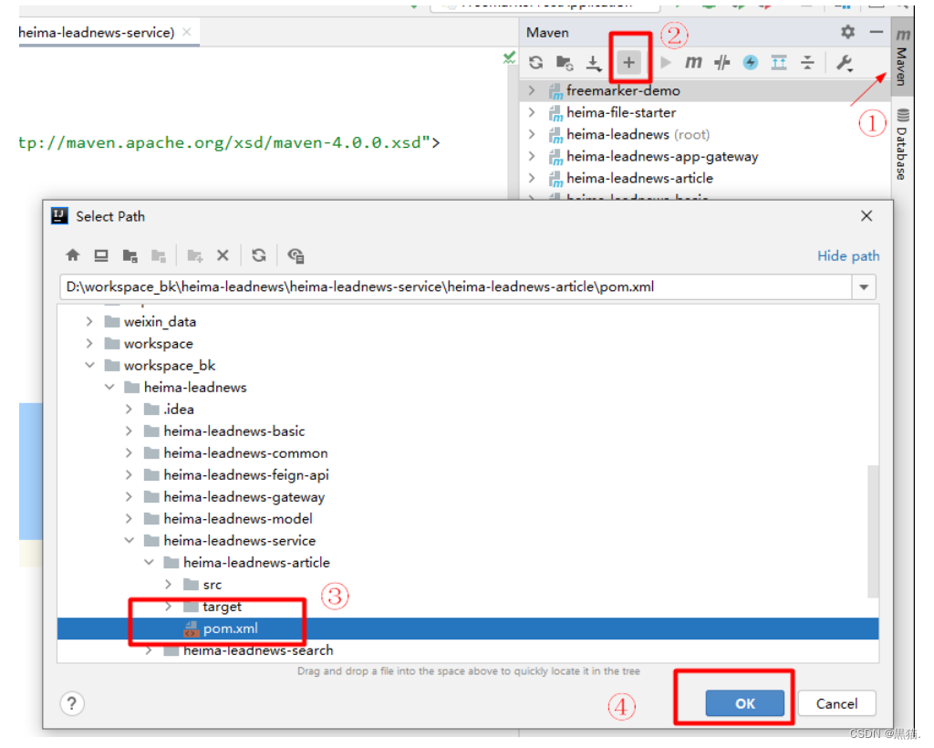Screen dimensions: 934x748
Task: Select the heima-leadnews-service editor tab
Action: tap(96, 32)
